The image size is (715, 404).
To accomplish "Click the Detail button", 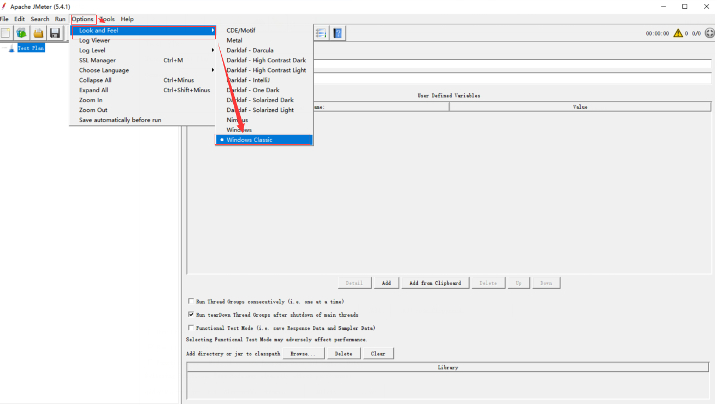I will (354, 283).
